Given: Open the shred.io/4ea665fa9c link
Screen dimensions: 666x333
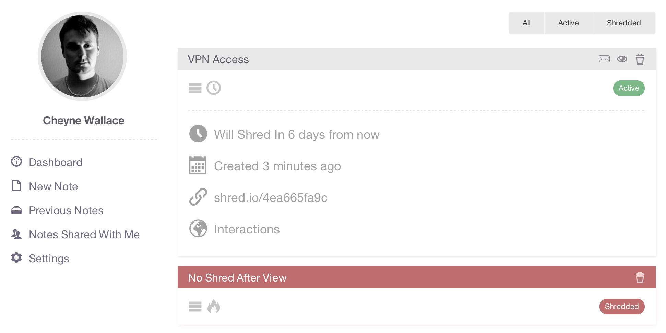Looking at the screenshot, I should (x=271, y=198).
